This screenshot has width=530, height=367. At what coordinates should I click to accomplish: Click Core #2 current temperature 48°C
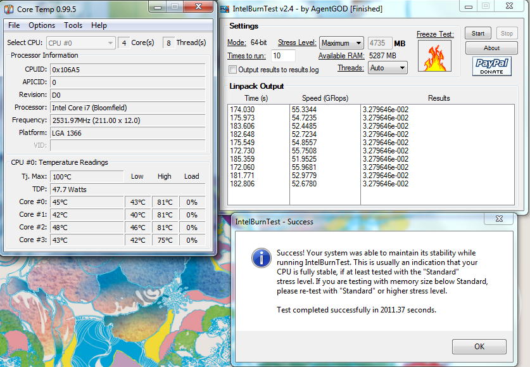pos(87,228)
